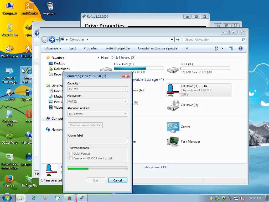Click the refresh address button
Screen dimensions: 269x202
point(178,39)
